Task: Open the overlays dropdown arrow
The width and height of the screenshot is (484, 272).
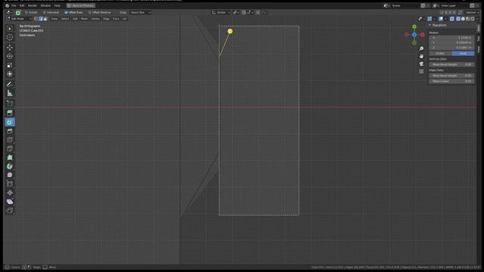Action: pyautogui.click(x=445, y=19)
